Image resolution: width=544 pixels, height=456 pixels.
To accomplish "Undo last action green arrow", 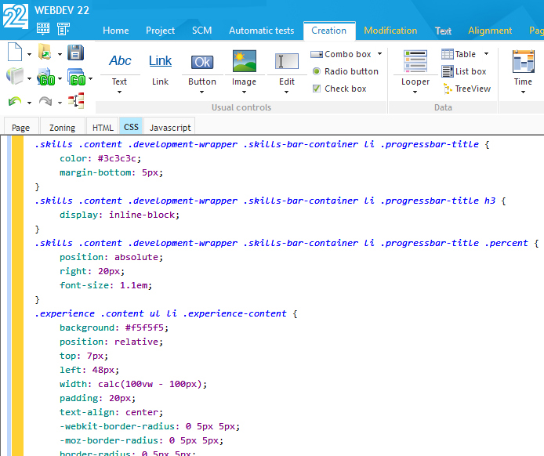I will point(15,101).
